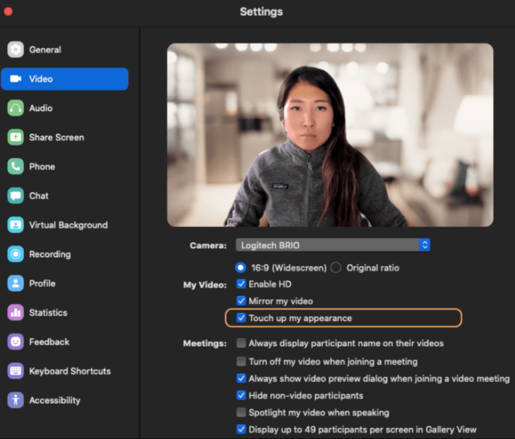Check Turn off my video when joining
Image resolution: width=515 pixels, height=439 pixels.
click(241, 361)
